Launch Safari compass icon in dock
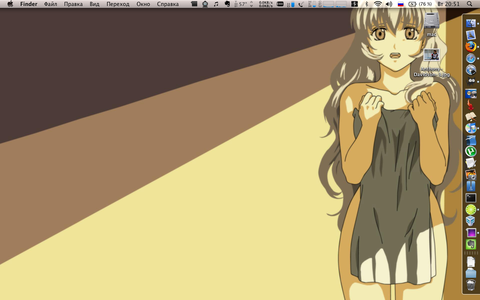 [x=471, y=58]
